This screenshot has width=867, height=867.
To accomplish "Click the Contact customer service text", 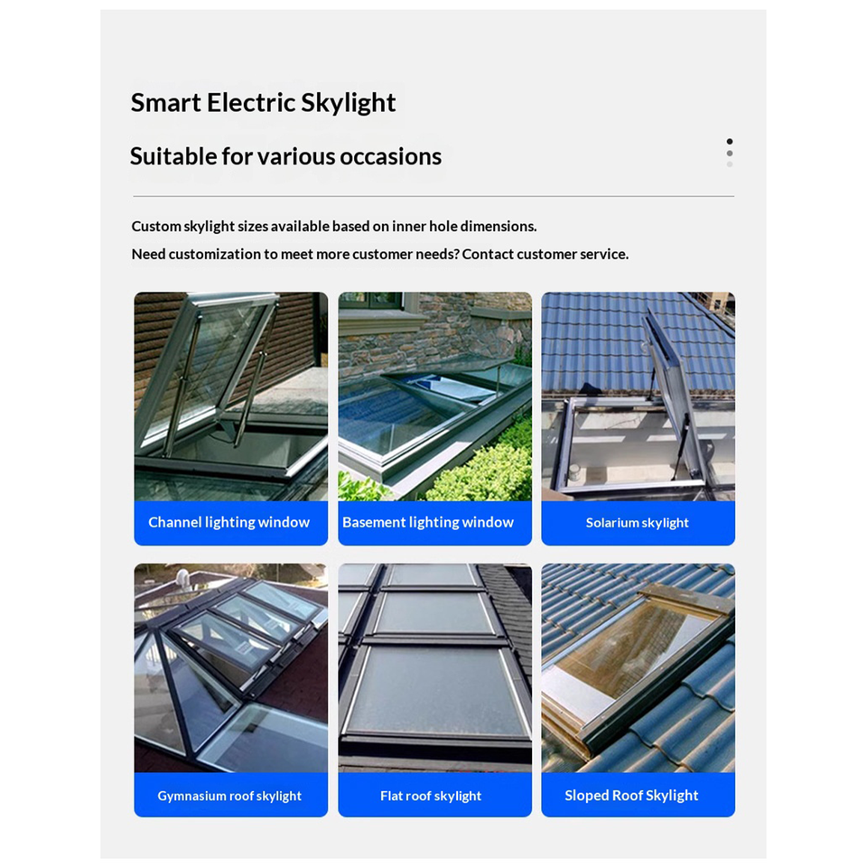I will pos(545,255).
